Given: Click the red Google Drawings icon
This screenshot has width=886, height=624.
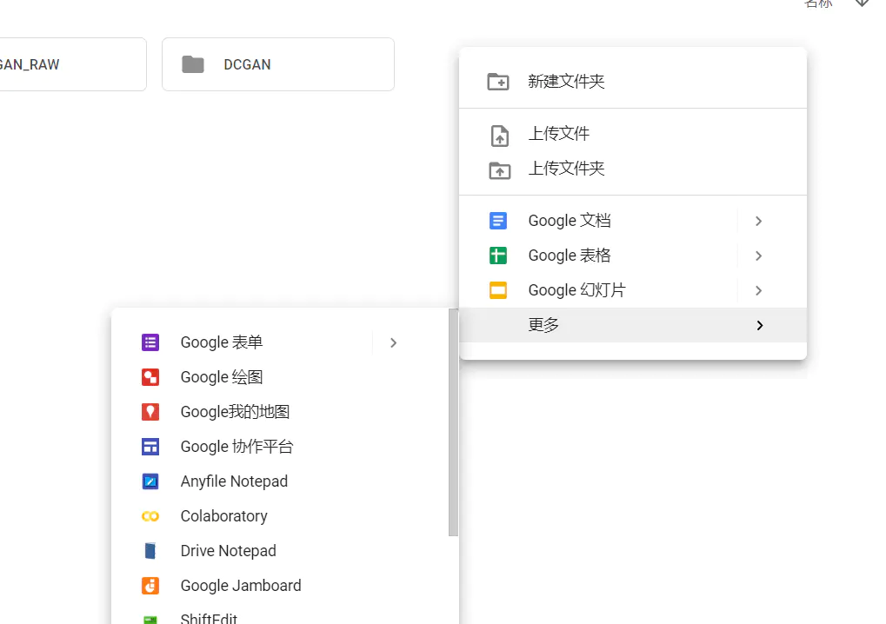Looking at the screenshot, I should pyautogui.click(x=150, y=377).
